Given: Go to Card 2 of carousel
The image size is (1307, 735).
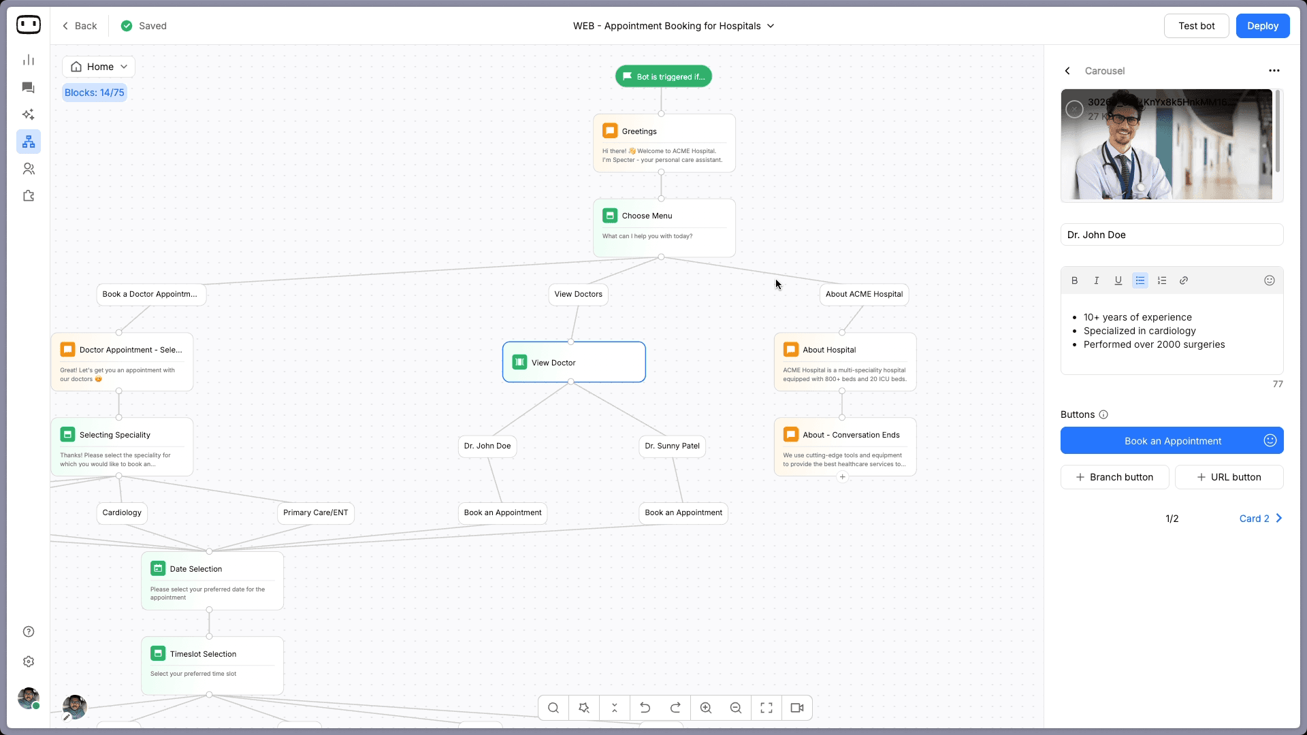Looking at the screenshot, I should [1260, 519].
